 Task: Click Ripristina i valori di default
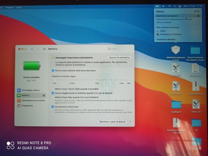point(112,122)
